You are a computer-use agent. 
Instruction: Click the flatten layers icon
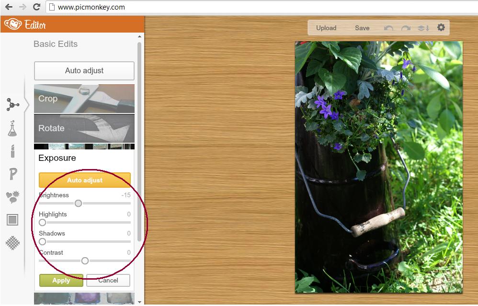tap(423, 28)
